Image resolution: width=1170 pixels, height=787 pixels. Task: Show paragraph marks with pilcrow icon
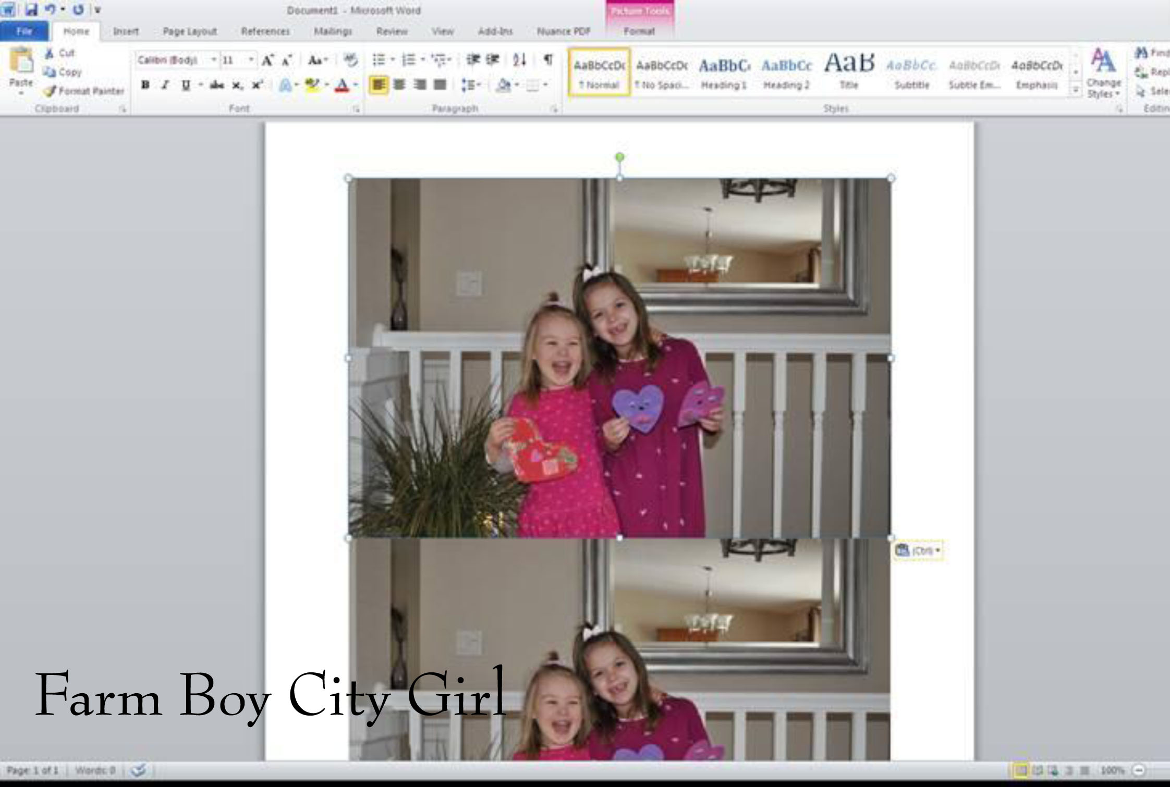548,59
